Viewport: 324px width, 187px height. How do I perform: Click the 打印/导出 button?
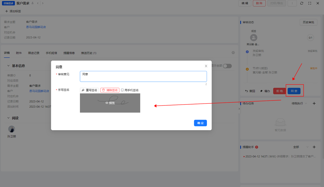[x=277, y=3]
